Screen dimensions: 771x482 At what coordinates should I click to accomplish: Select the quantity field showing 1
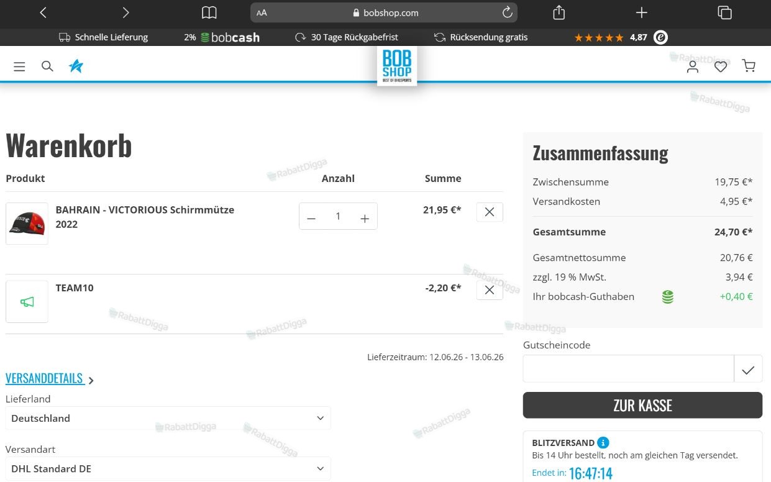pyautogui.click(x=338, y=216)
